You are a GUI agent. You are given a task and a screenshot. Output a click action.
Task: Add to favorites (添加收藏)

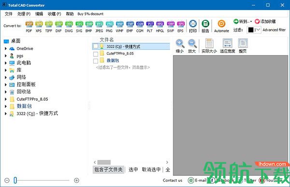point(265,21)
